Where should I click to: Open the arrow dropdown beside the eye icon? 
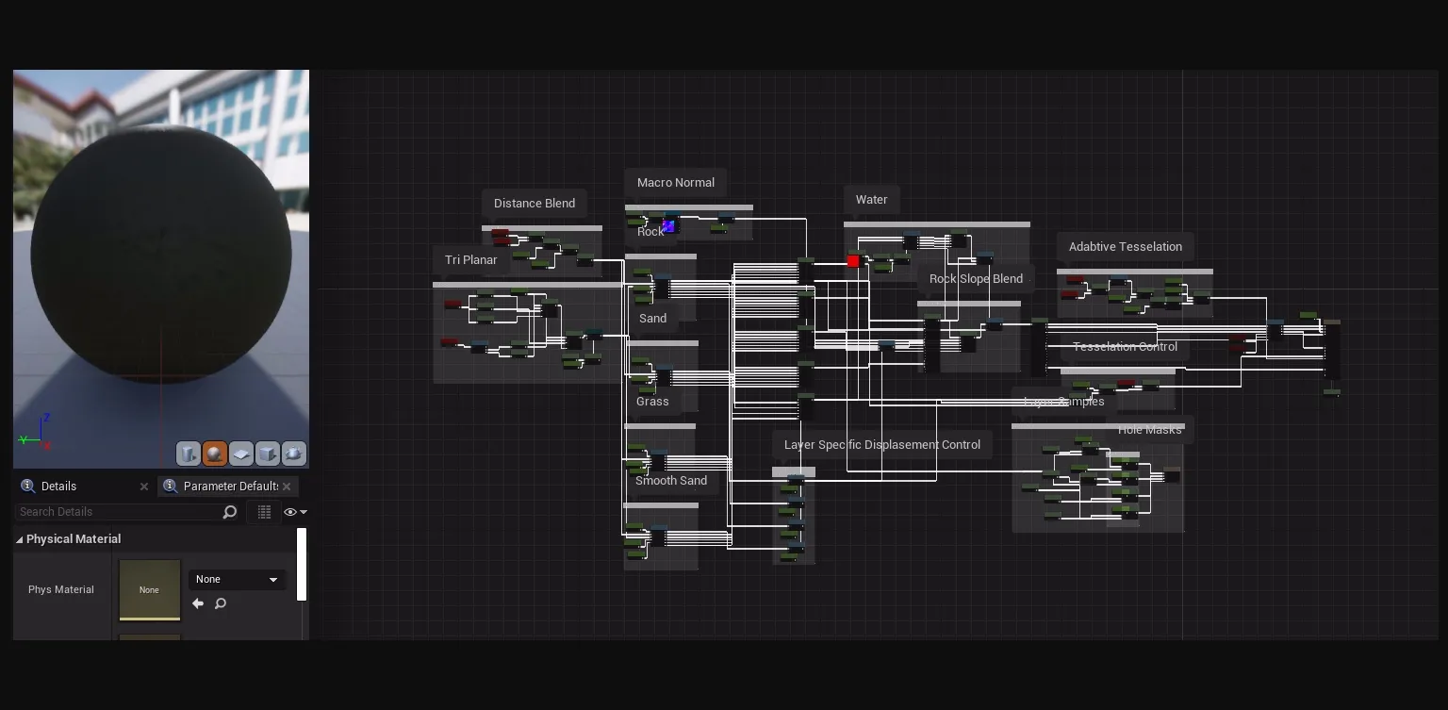303,512
